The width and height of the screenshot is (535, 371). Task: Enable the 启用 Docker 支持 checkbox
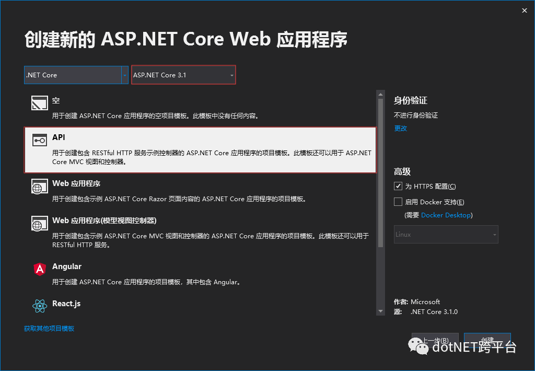click(x=398, y=202)
